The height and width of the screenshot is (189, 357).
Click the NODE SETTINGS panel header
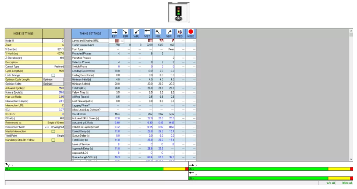(x=23, y=34)
